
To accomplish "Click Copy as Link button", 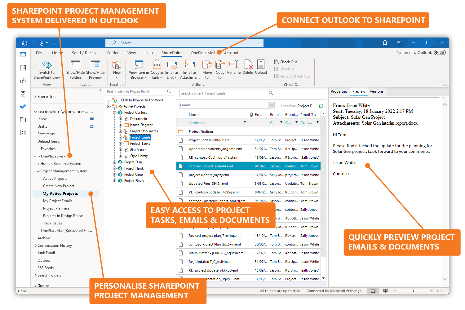I will pyautogui.click(x=157, y=69).
